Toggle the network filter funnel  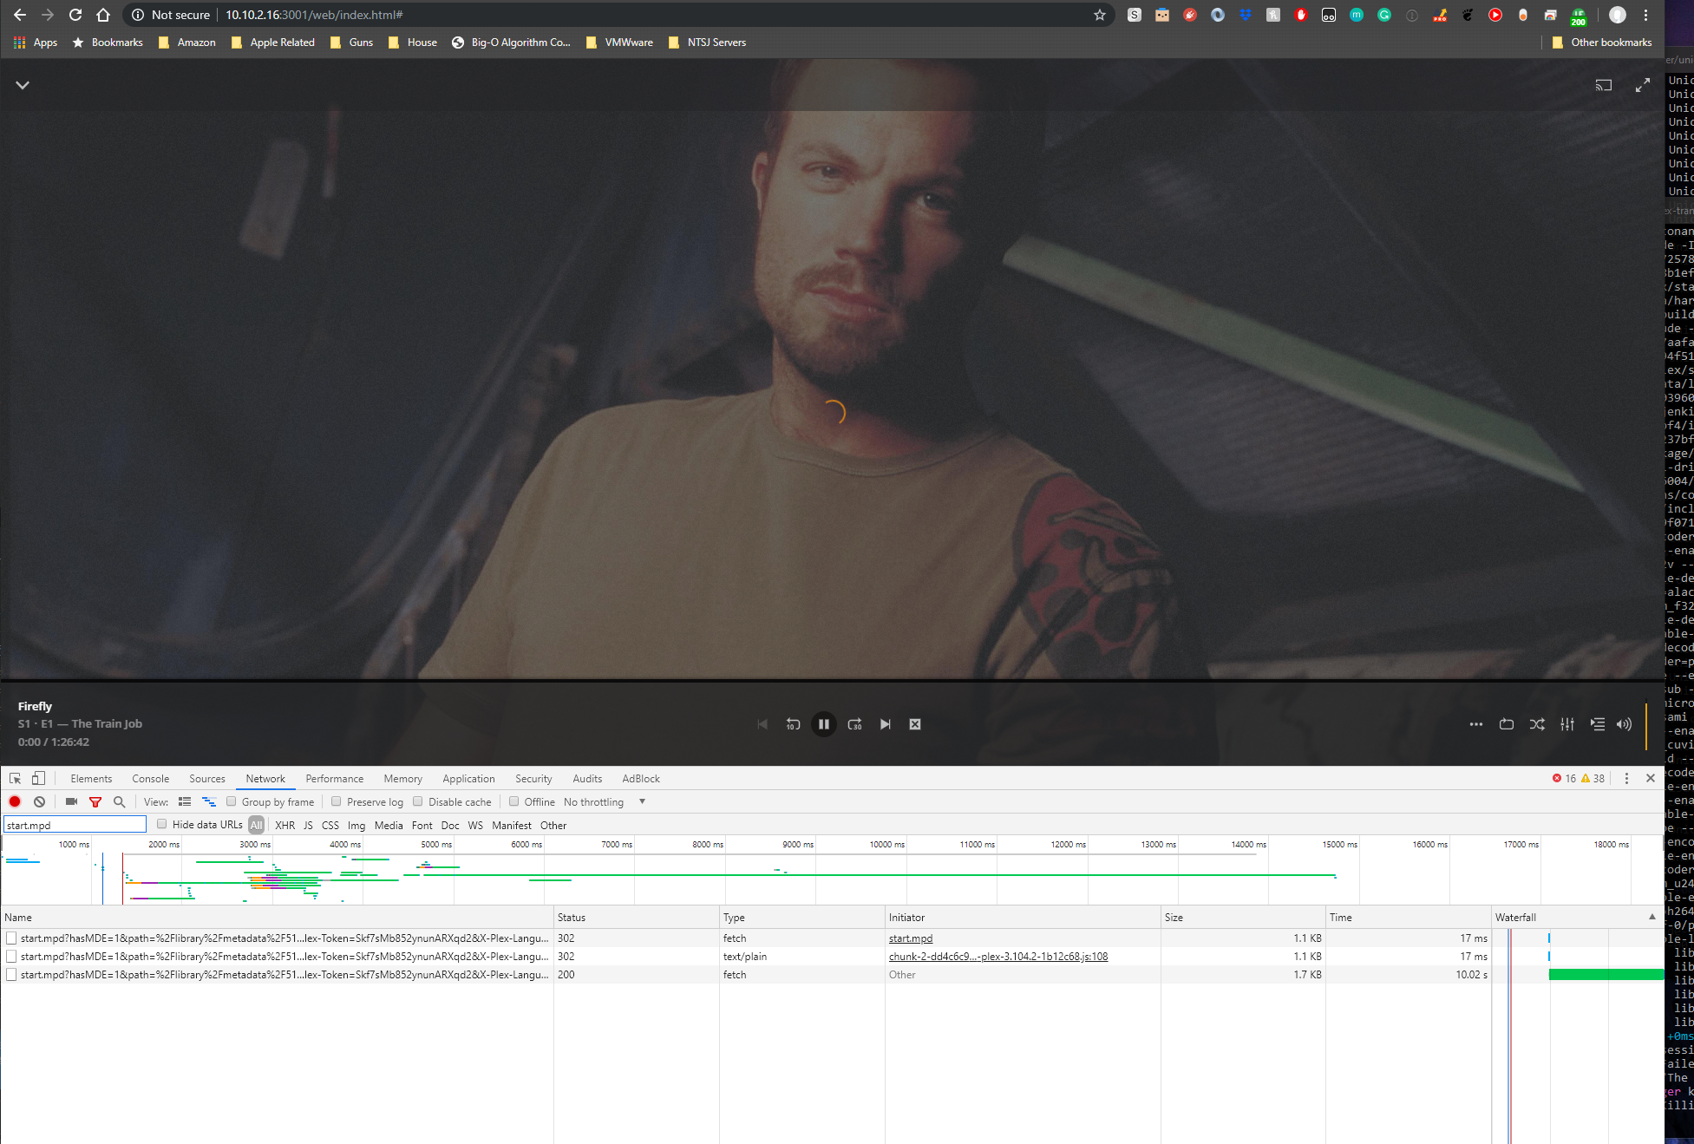point(95,802)
